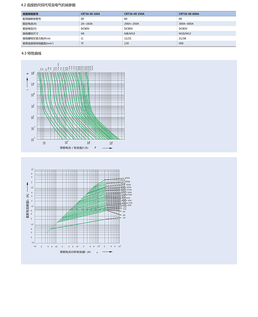The image size is (258, 317).
Task: Click the 600A curve label in lower chart
Action: click(x=127, y=178)
